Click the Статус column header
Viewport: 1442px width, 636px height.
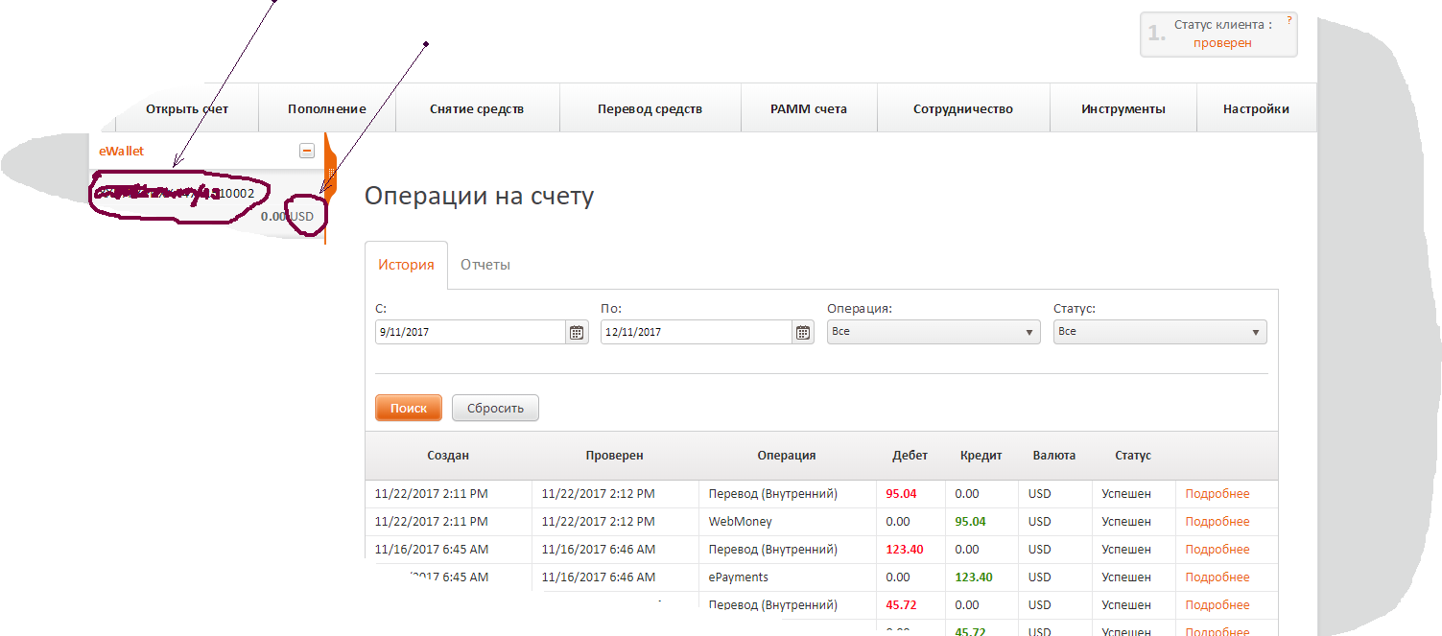click(x=1132, y=456)
